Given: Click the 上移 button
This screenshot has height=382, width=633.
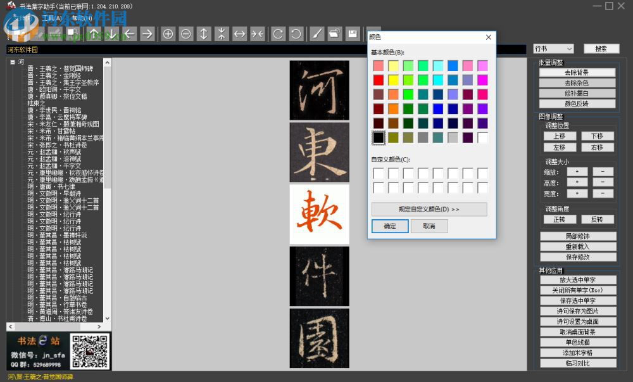Looking at the screenshot, I should click(x=560, y=136).
